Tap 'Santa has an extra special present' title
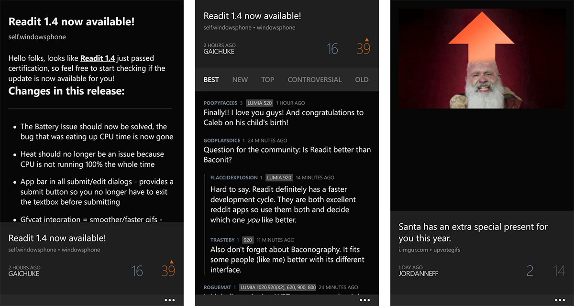The height and width of the screenshot is (306, 574). 473,232
